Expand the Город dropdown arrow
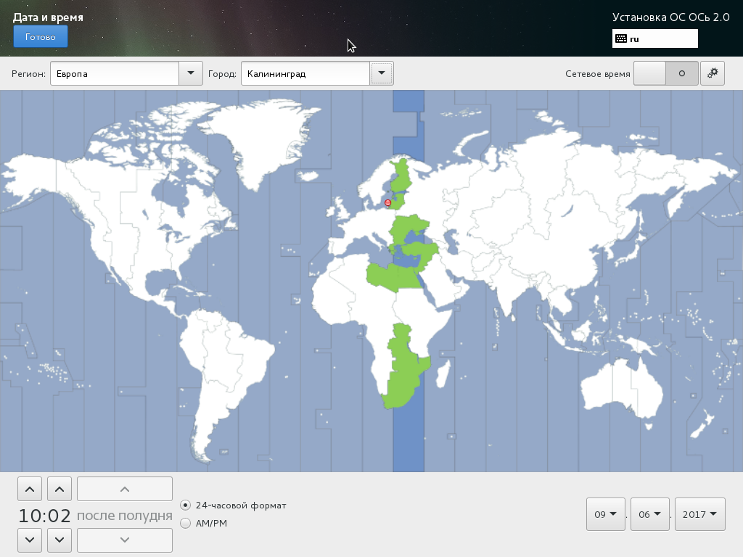Screen dimensions: 743x557 click(382, 73)
